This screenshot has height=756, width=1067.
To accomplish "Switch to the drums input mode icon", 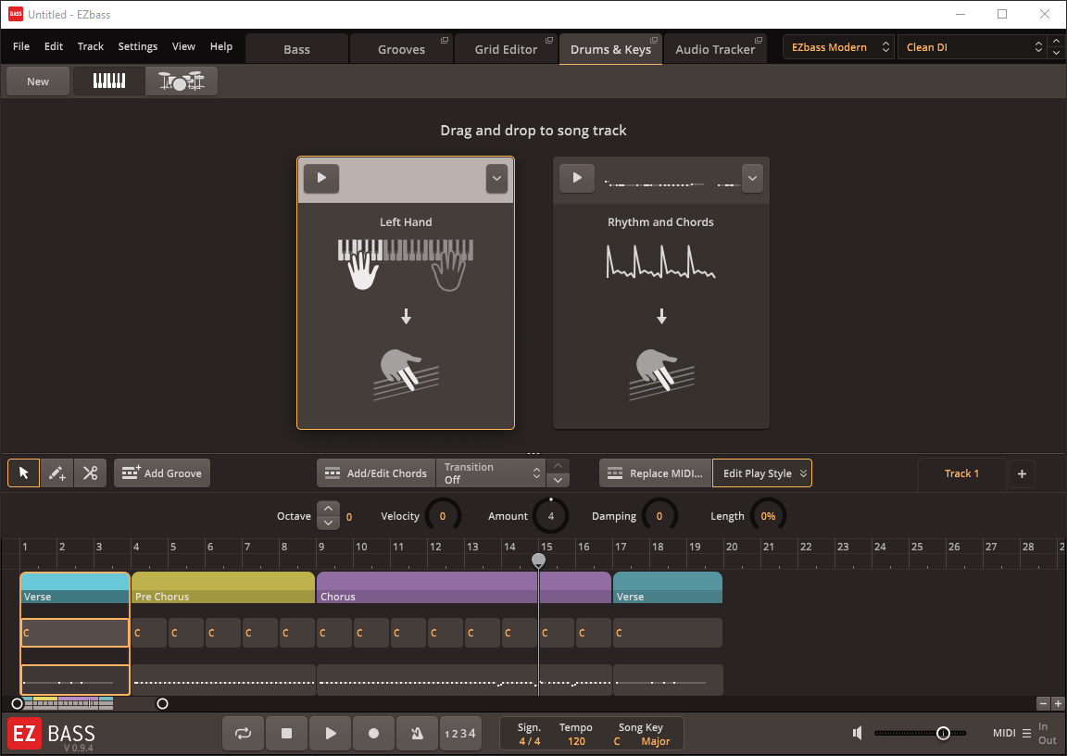I will pos(182,82).
